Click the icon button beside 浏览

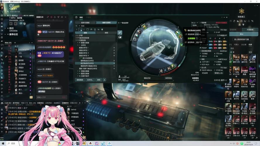click(x=104, y=80)
